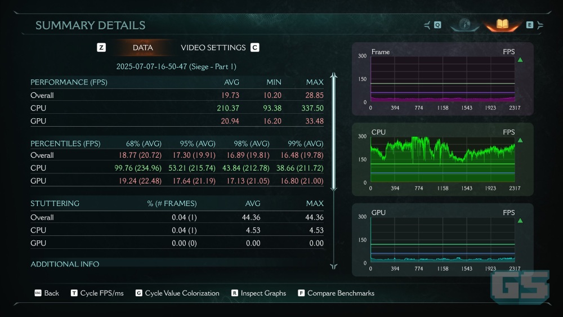Click the Q previous-page key icon
The height and width of the screenshot is (317, 563).
437,25
